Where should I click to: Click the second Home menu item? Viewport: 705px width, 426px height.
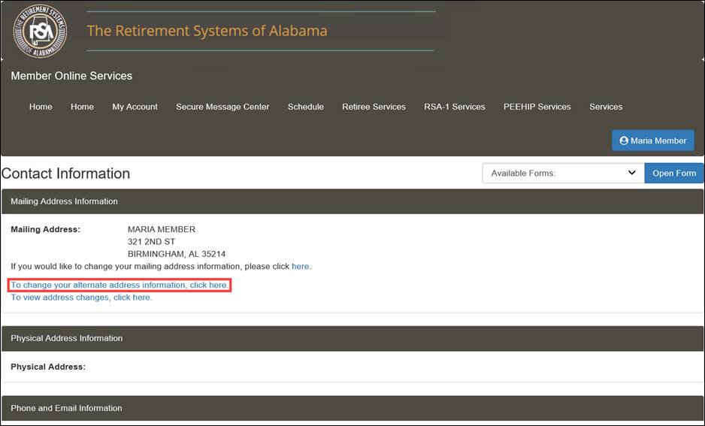click(82, 107)
